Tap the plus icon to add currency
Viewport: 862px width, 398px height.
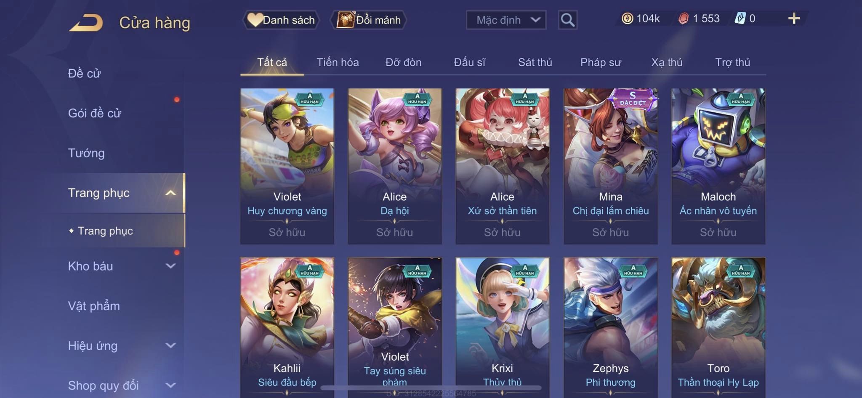click(794, 19)
